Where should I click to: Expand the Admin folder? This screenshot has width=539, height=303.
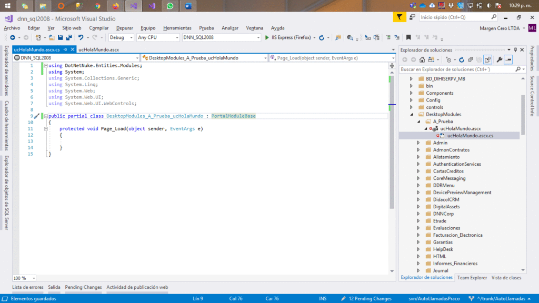tap(418, 143)
